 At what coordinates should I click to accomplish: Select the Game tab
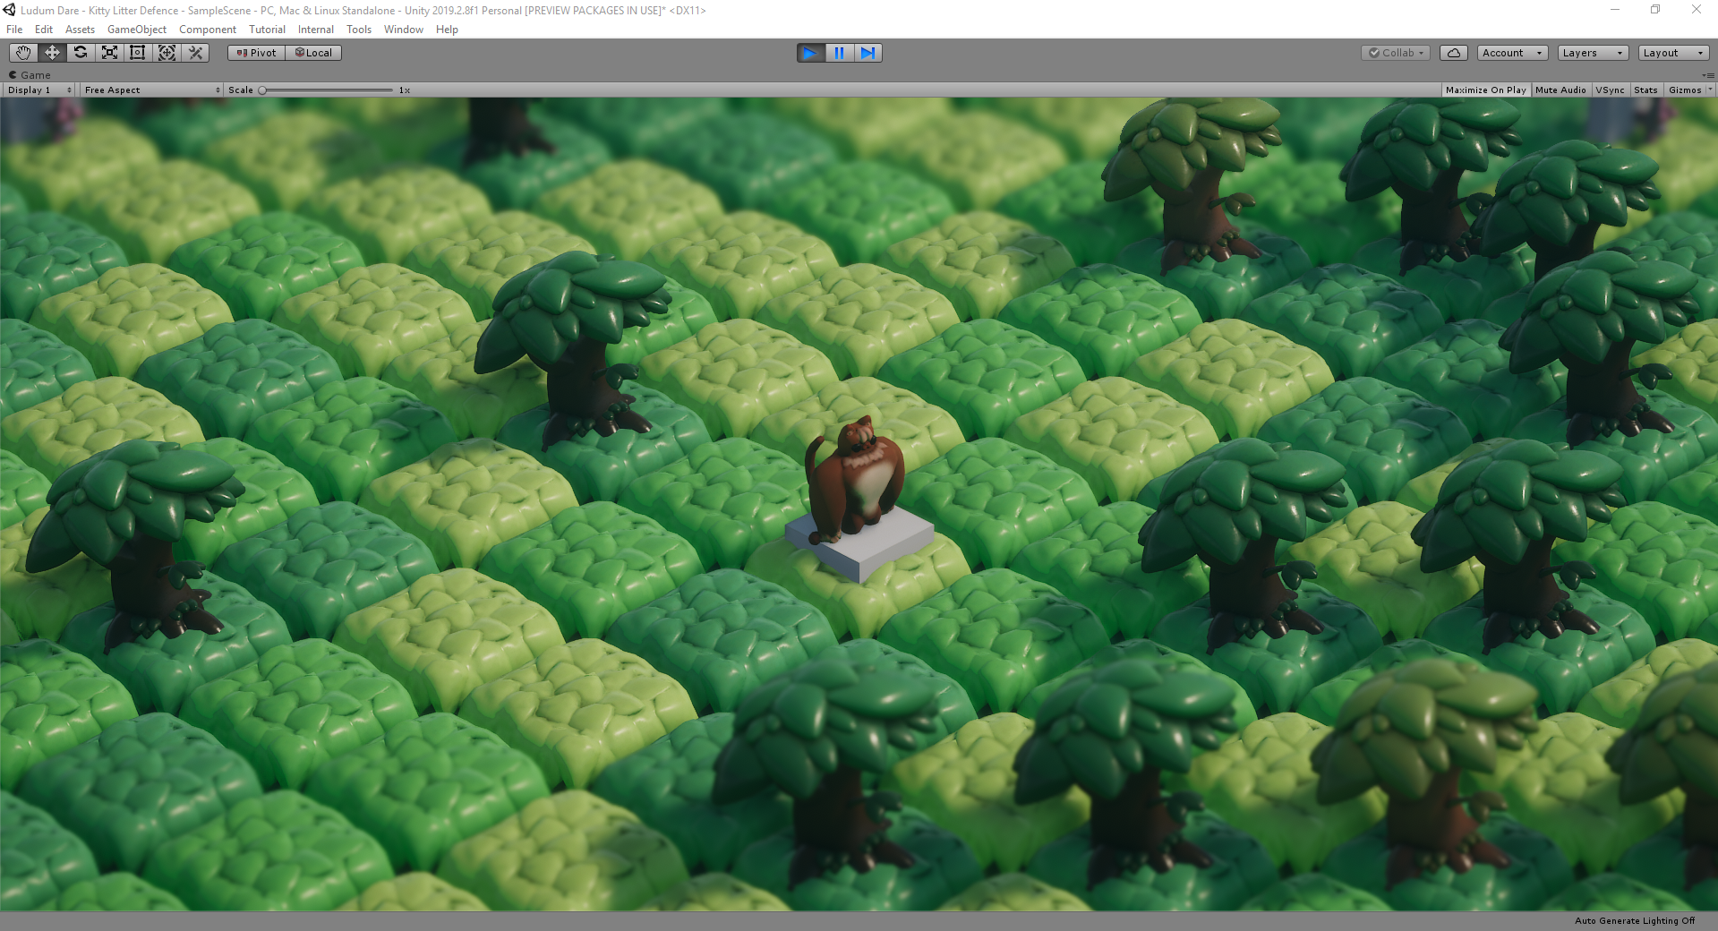pyautogui.click(x=30, y=75)
